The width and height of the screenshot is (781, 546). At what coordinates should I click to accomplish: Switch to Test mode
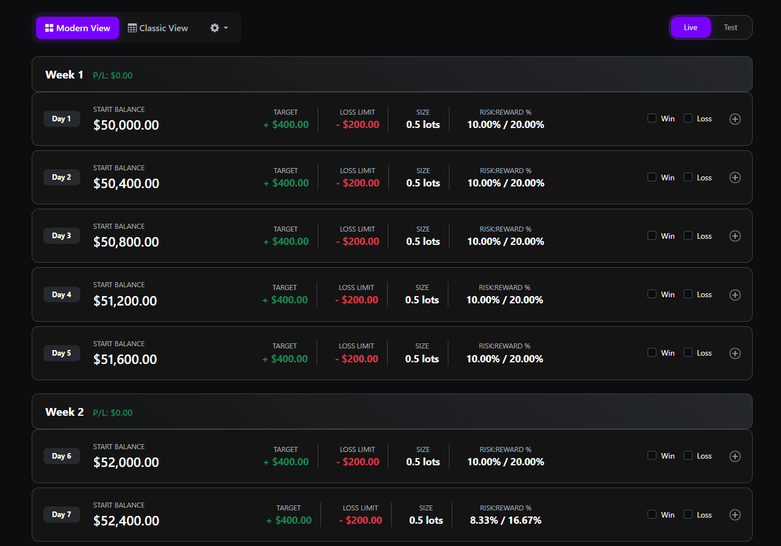coord(730,27)
